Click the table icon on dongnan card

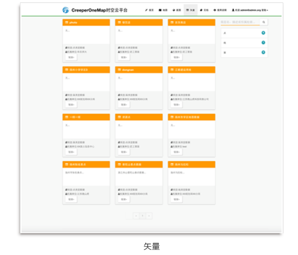coord(119,70)
